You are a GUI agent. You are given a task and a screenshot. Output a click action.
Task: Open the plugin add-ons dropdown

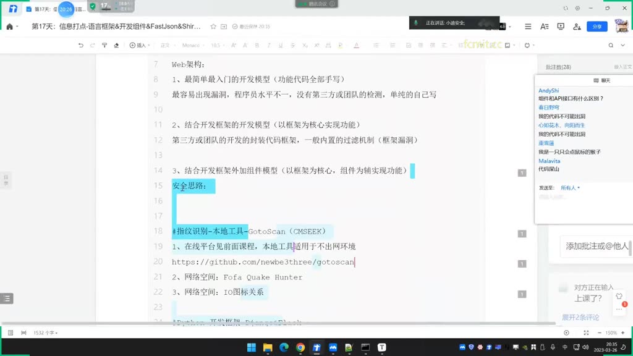(529, 45)
